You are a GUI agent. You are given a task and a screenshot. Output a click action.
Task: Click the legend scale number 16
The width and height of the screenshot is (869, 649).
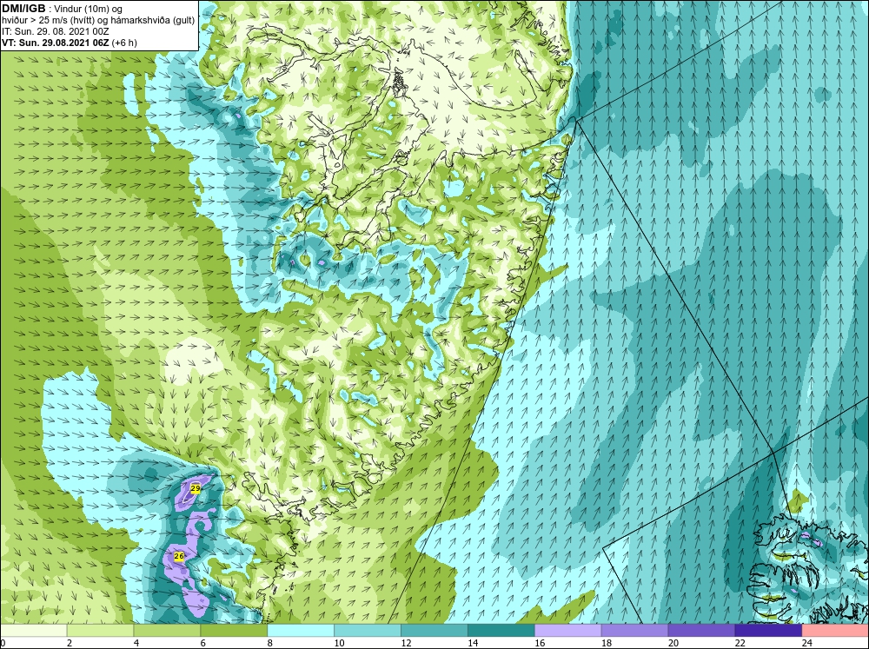pos(540,643)
